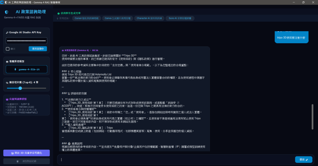The image size is (318, 166).
Task: Click the key icon beside Google AI Studio API Key
Action: pos(7,32)
